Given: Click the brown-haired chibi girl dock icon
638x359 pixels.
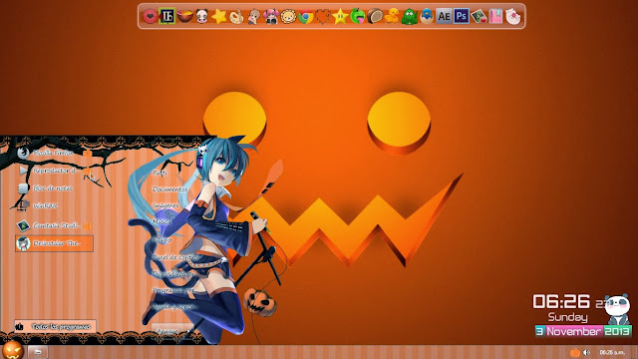Looking at the screenshot, I should pyautogui.click(x=253, y=17).
